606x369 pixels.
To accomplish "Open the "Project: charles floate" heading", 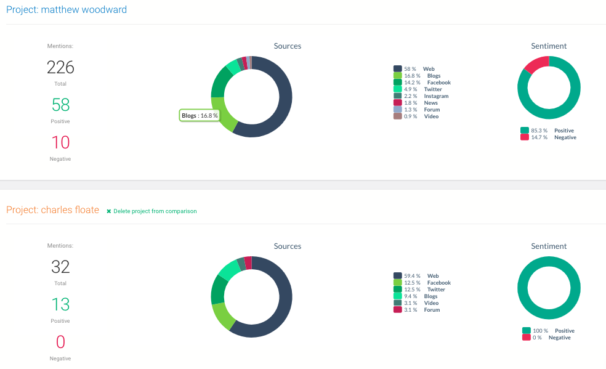I will click(52, 210).
